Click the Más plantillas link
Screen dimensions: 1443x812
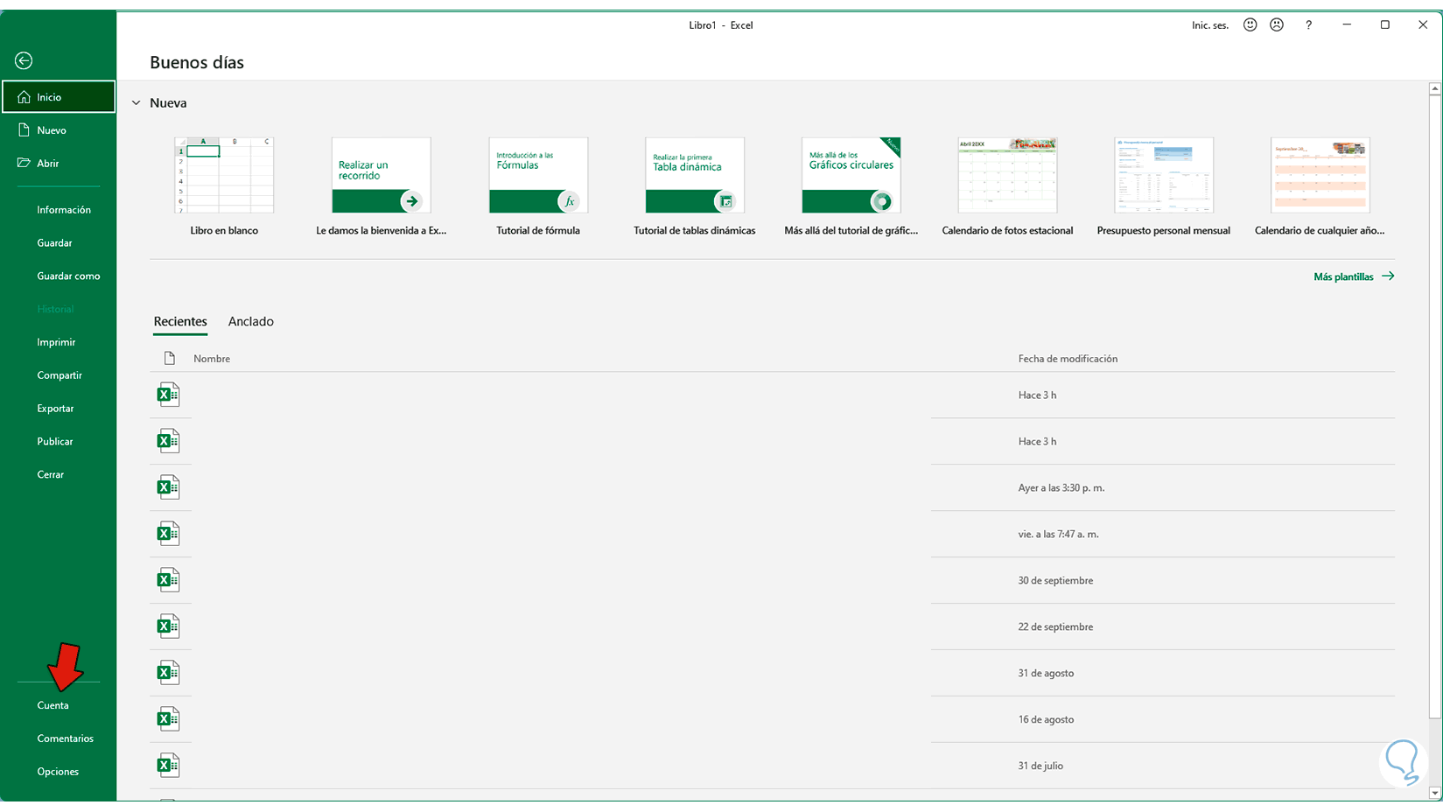(1354, 276)
